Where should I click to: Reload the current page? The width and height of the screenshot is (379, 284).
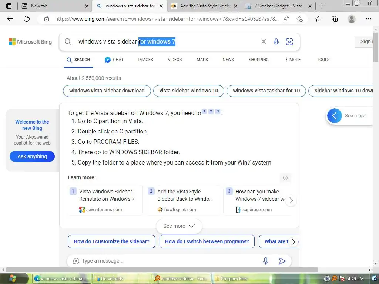pos(27,19)
